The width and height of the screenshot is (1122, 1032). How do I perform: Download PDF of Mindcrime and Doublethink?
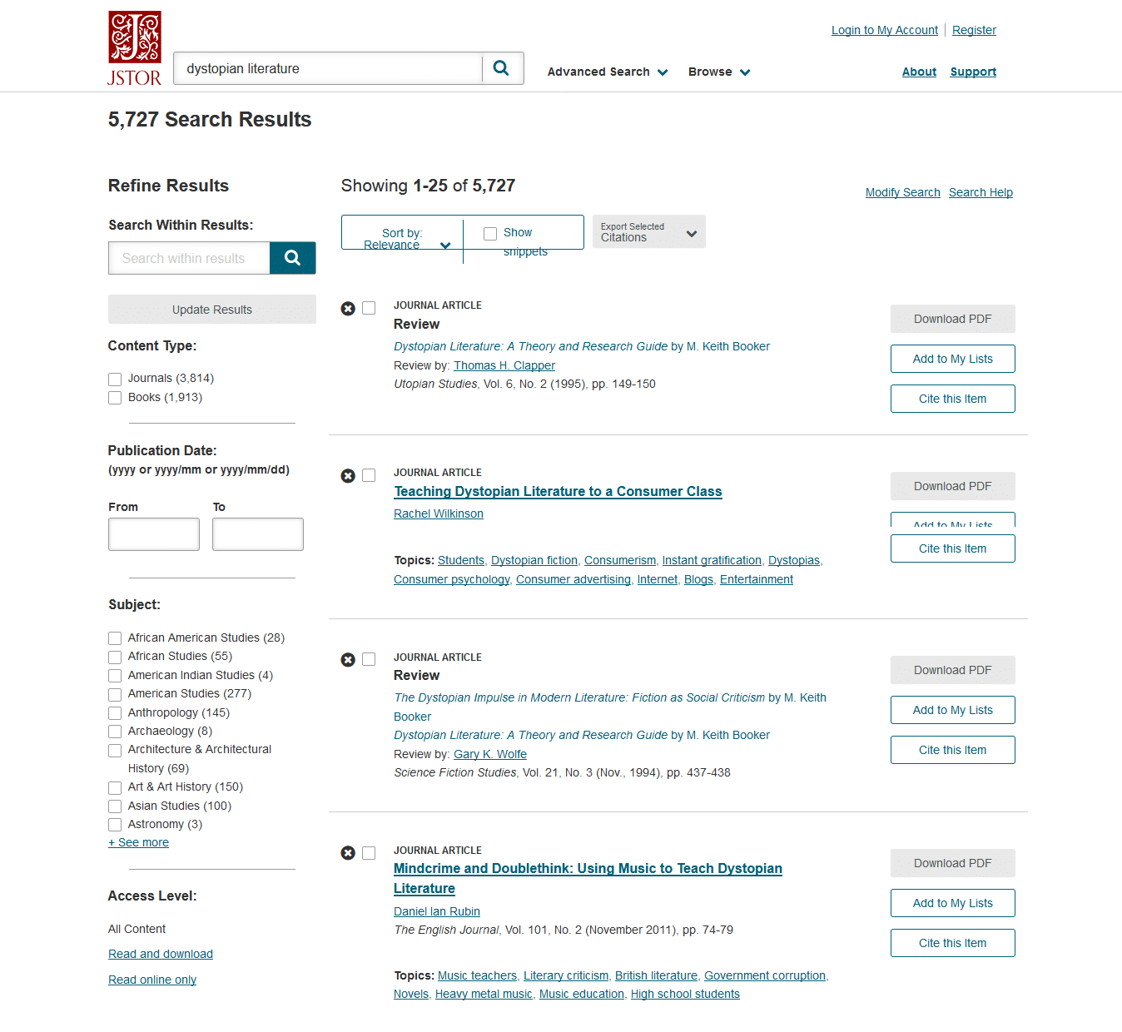click(953, 863)
